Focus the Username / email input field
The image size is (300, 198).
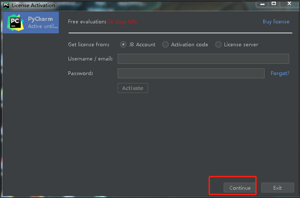(203, 59)
